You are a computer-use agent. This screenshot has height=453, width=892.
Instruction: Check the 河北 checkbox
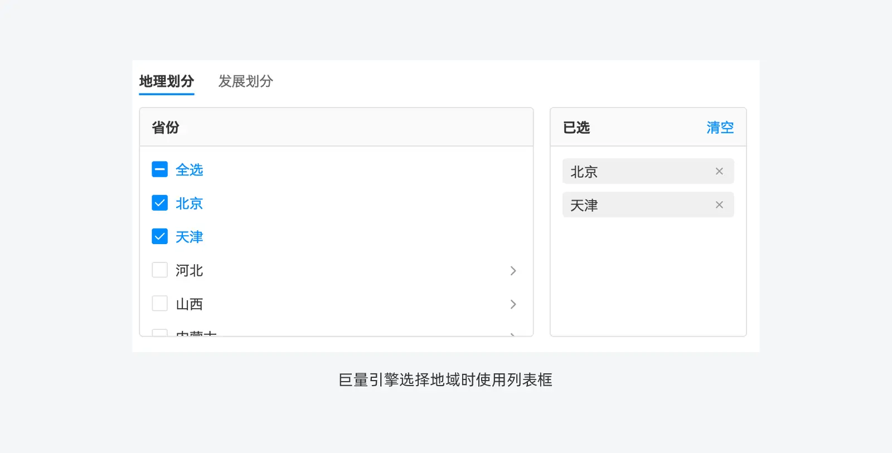pyautogui.click(x=159, y=270)
